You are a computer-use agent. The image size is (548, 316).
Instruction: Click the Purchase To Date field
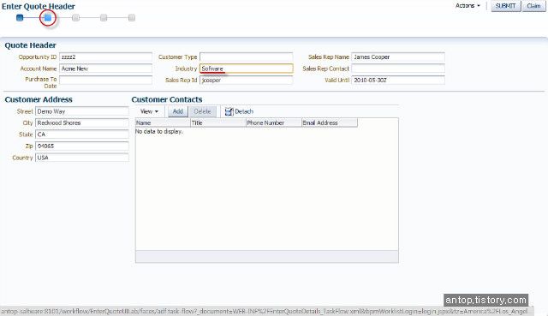(106, 80)
